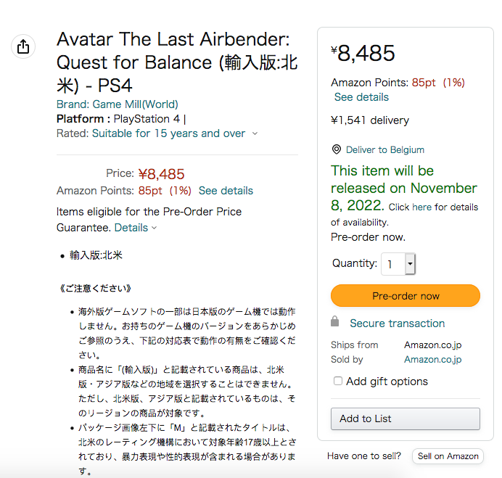This screenshot has height=478, width=502.
Task: Click the Avatar The Last Airbender product title
Action: coord(173,62)
